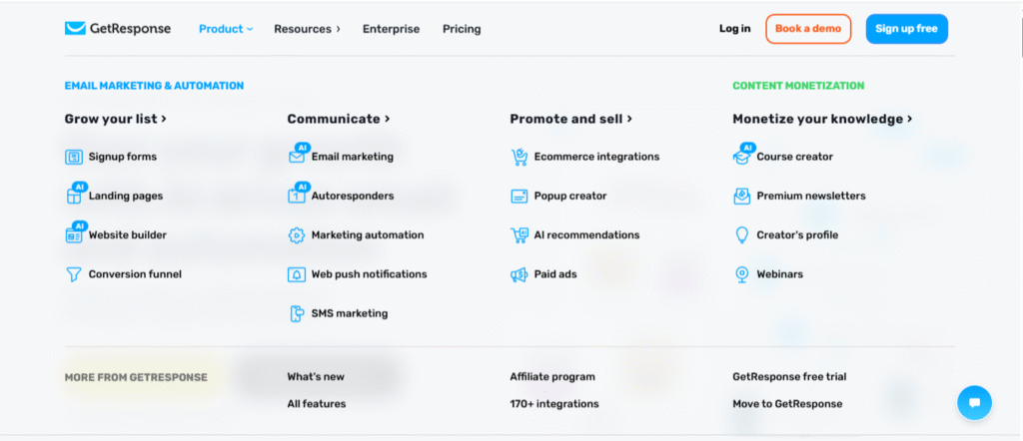
Task: Click the Premium newsletters icon
Action: pyautogui.click(x=742, y=197)
